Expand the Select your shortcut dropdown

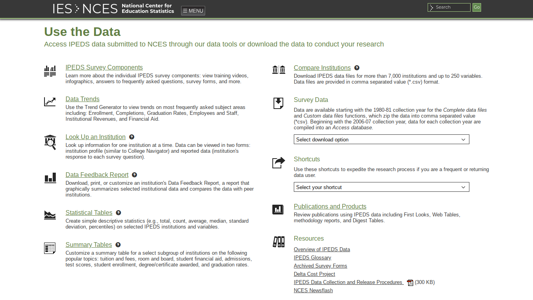382,187
